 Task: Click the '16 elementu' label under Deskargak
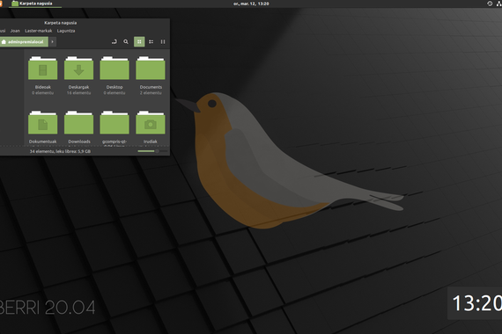tap(78, 93)
